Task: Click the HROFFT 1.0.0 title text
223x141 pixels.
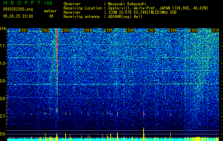Action: pos(28,3)
